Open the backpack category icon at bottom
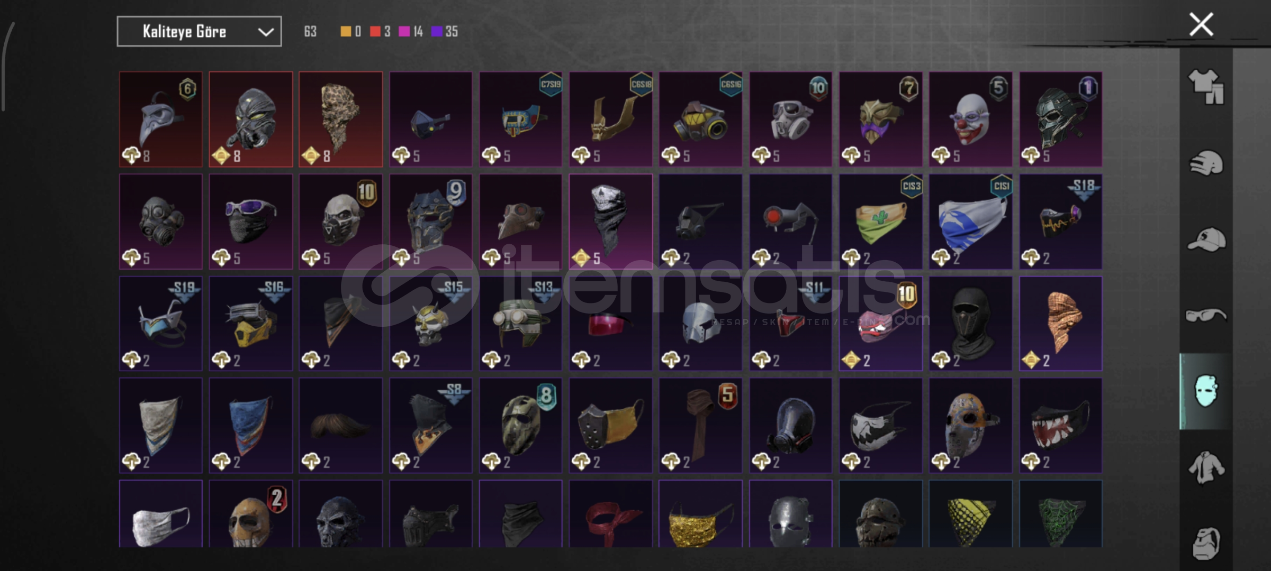The height and width of the screenshot is (571, 1271). click(x=1206, y=543)
